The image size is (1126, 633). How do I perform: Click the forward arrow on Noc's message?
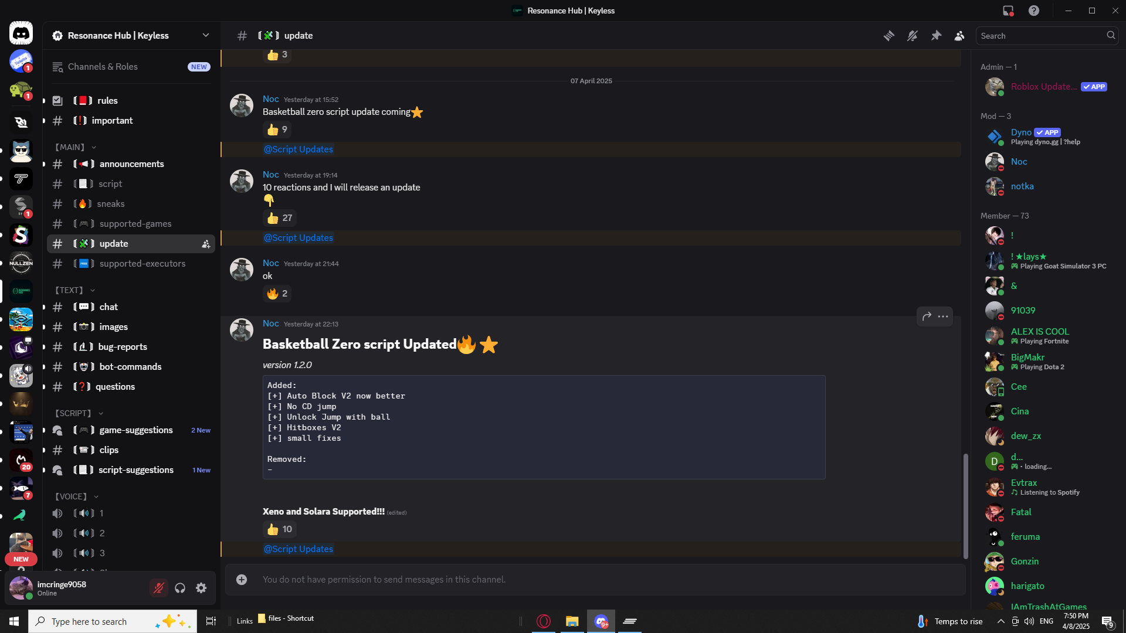coord(927,316)
